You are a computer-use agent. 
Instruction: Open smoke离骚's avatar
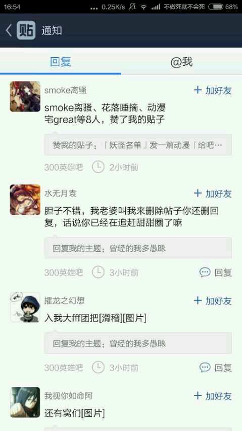point(25,96)
